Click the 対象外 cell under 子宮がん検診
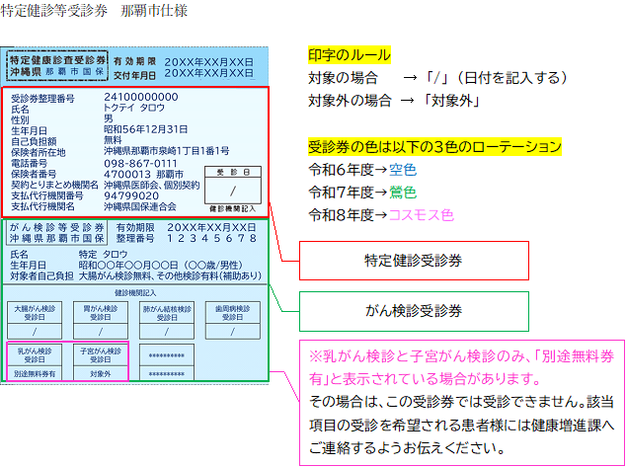Image resolution: width=626 pixels, height=467 pixels. coord(100,374)
